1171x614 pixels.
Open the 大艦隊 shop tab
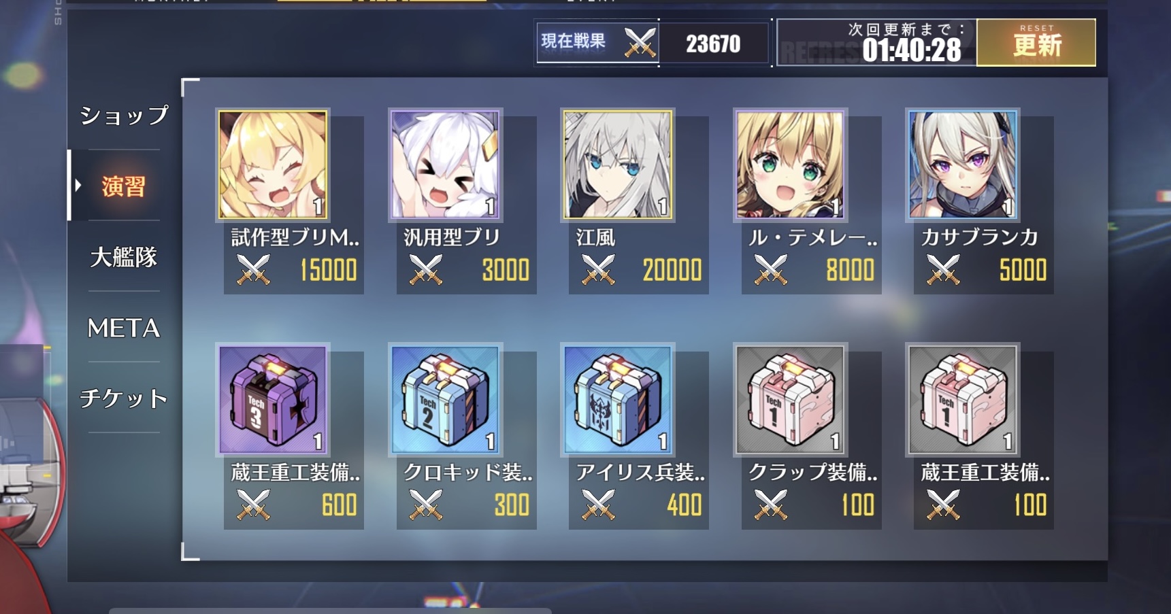point(124,257)
